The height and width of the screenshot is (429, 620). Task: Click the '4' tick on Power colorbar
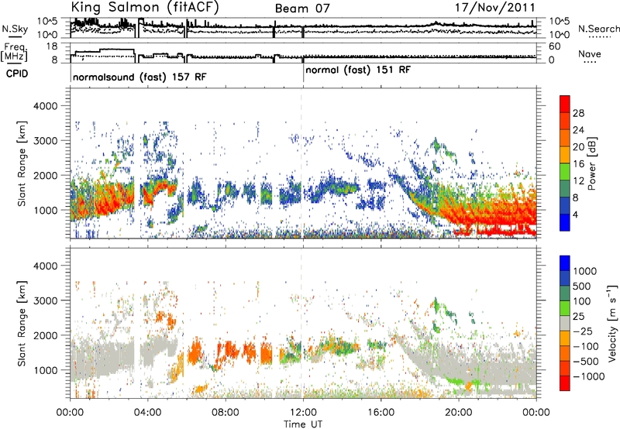click(x=575, y=214)
